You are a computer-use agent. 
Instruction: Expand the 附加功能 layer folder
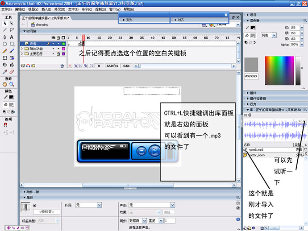pos(22,49)
